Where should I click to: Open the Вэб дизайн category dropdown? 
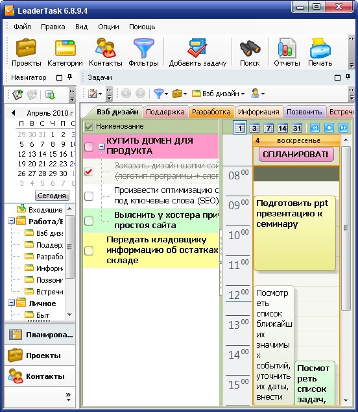click(x=218, y=94)
